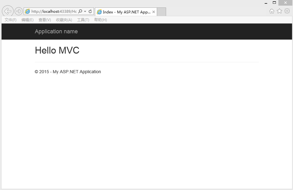Viewport: 293px width, 190px height.
Task: Open the 工具(T) menu
Action: click(x=83, y=20)
